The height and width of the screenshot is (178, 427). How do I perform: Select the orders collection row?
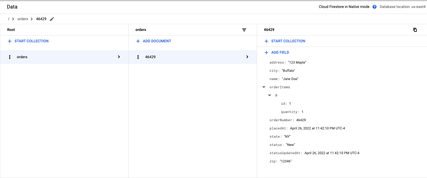click(57, 57)
